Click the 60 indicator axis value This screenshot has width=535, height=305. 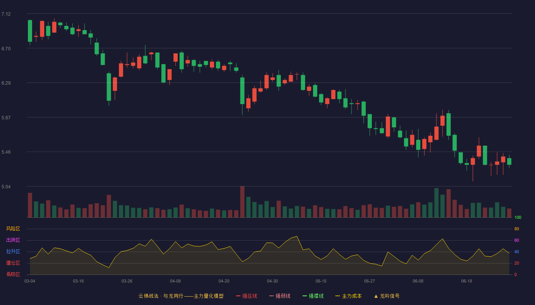517,240
